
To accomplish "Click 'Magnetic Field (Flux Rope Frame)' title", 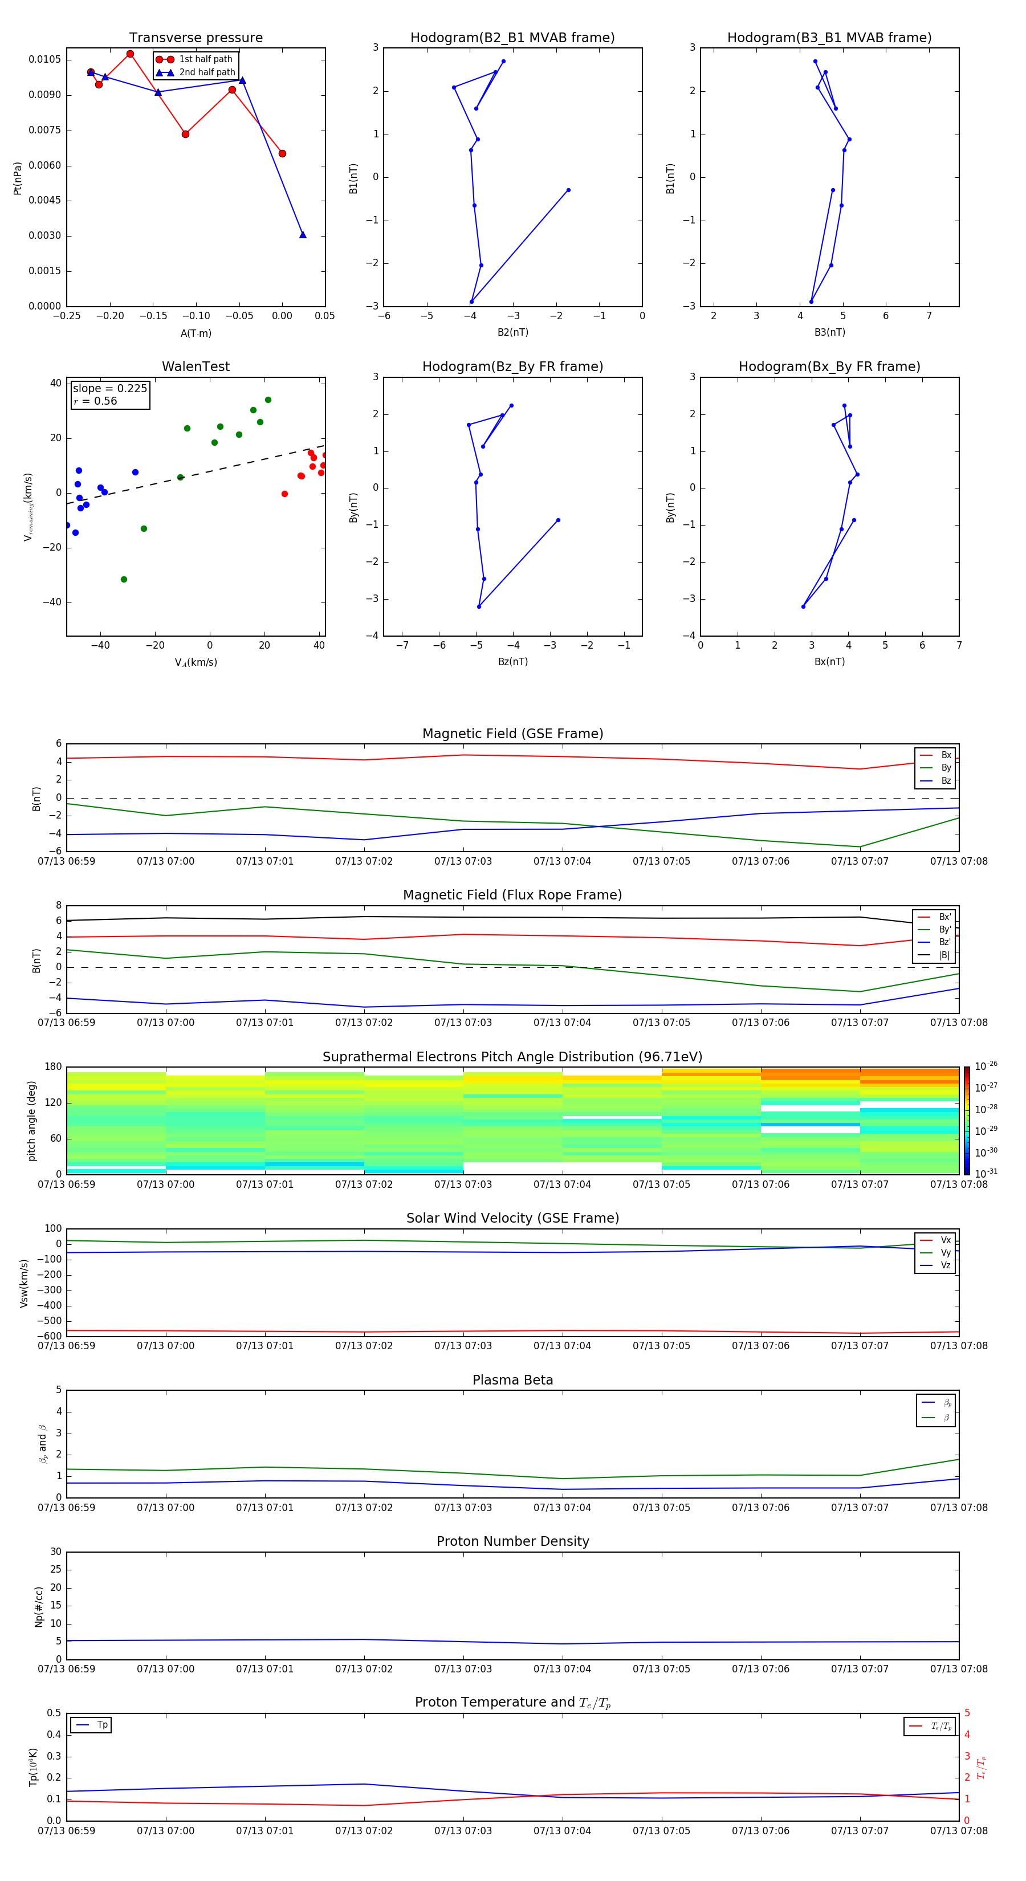I will [x=512, y=895].
